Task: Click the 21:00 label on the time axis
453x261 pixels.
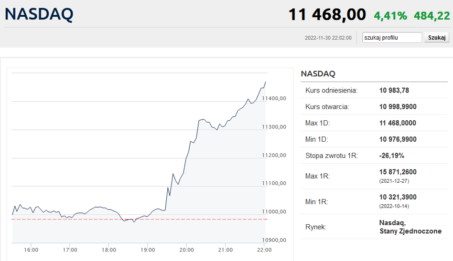Action: 226,250
